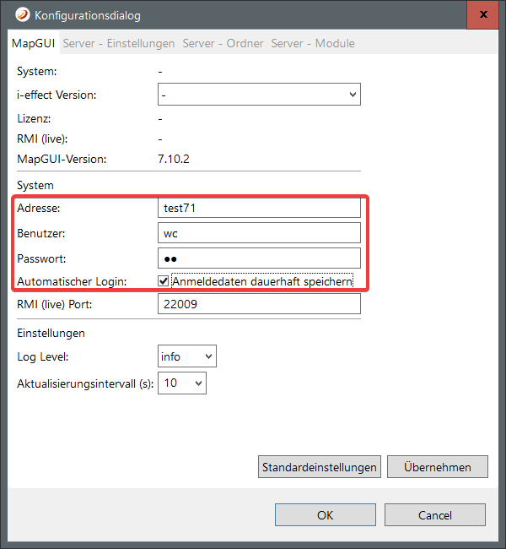Uncheck the Automatischer Login checkbox
The image size is (506, 549).
(164, 280)
